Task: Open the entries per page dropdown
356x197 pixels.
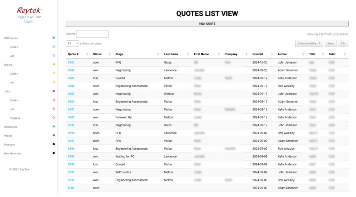Action: 72,43
